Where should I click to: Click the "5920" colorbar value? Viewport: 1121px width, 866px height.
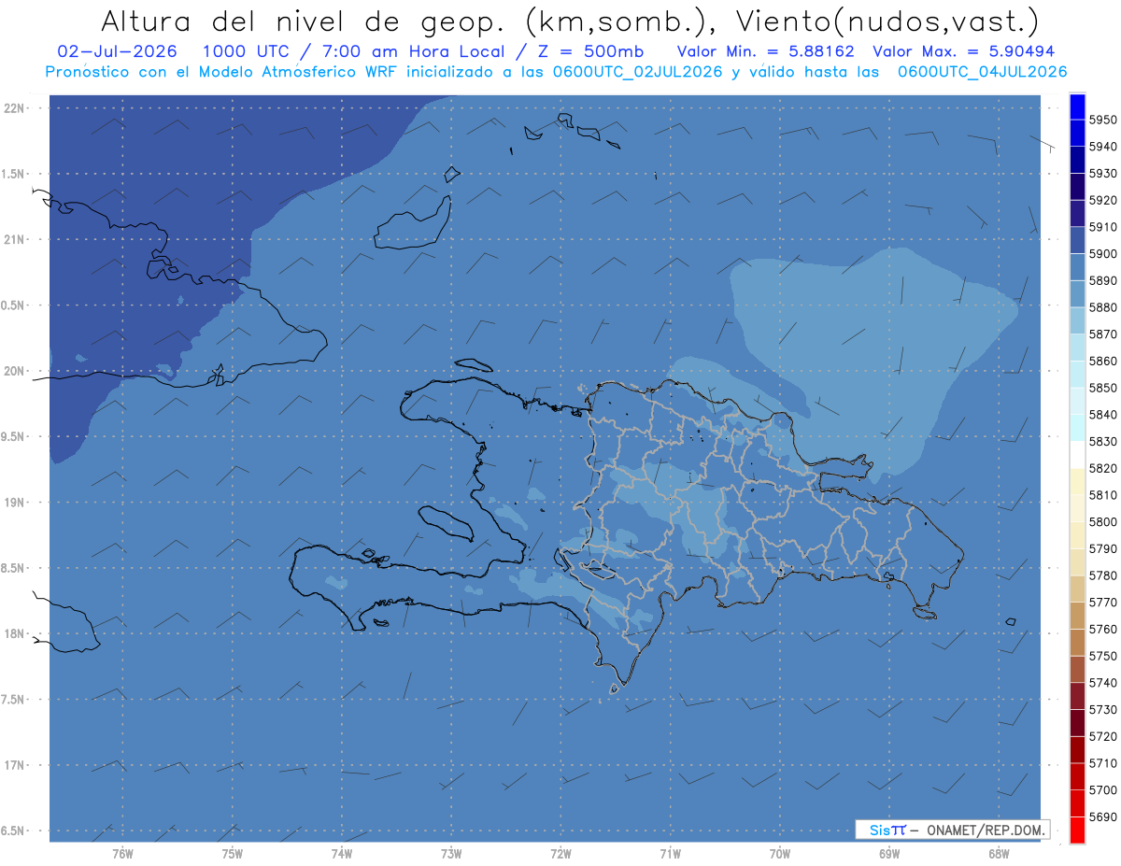pyautogui.click(x=1102, y=200)
